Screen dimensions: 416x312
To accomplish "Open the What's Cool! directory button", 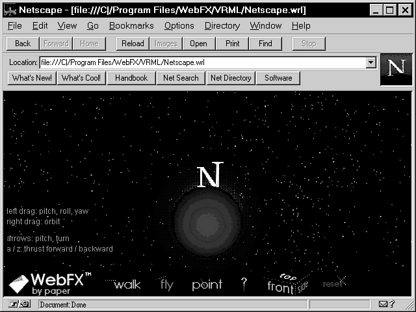I will tap(81, 78).
